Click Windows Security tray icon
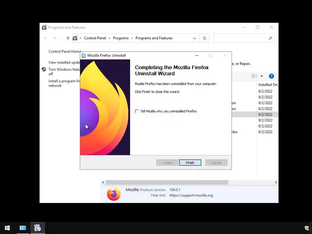The image size is (312, 234). (307, 228)
